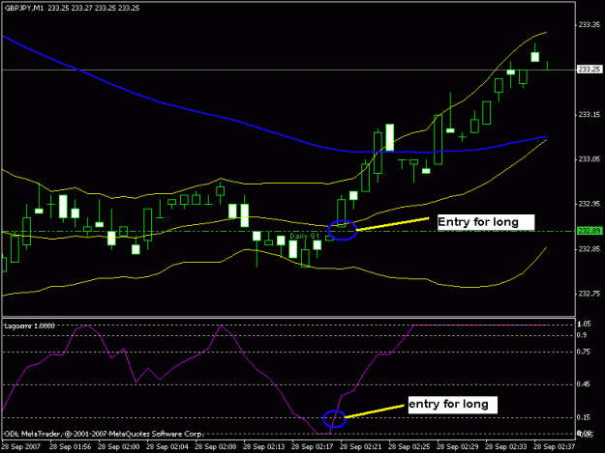Select the lower 'entry for long' indicator annotation
Screen dimensions: 605x453
[453, 405]
